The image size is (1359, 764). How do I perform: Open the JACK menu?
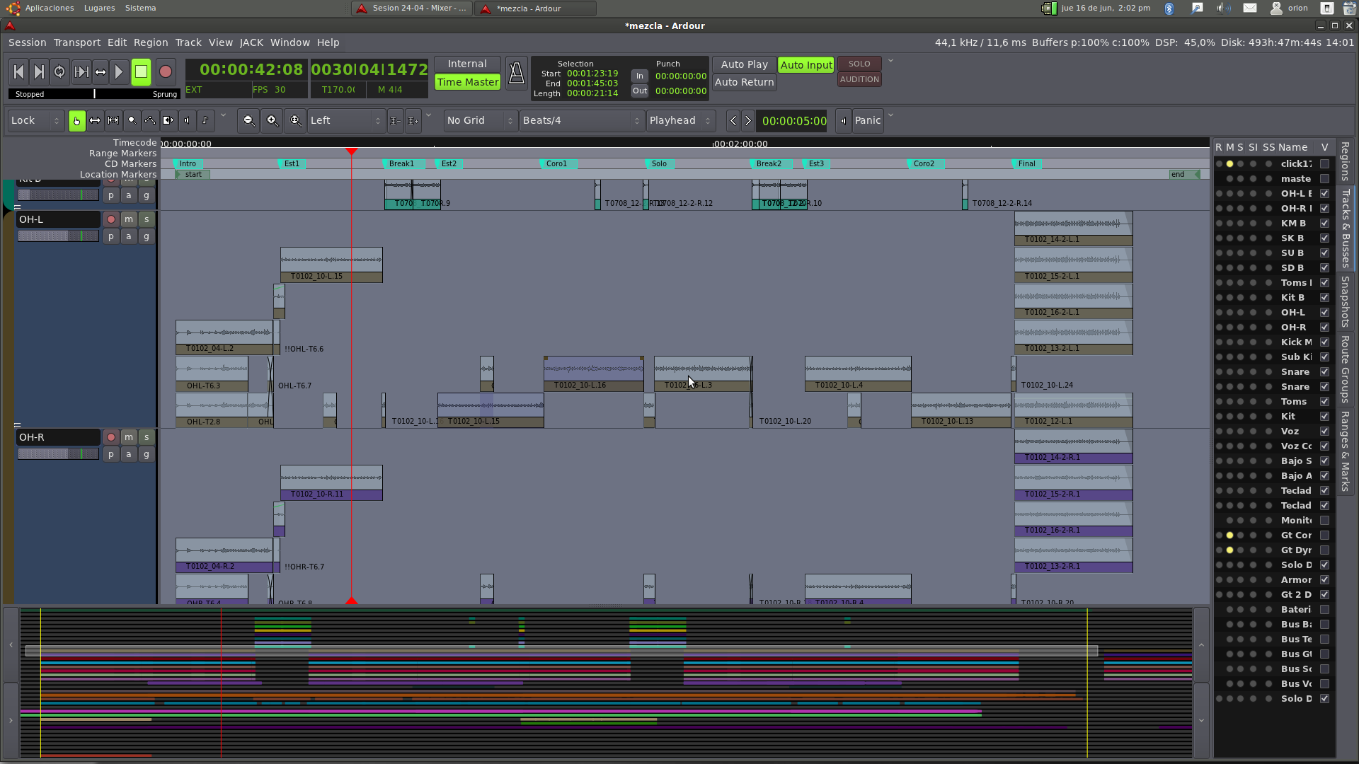pyautogui.click(x=251, y=42)
